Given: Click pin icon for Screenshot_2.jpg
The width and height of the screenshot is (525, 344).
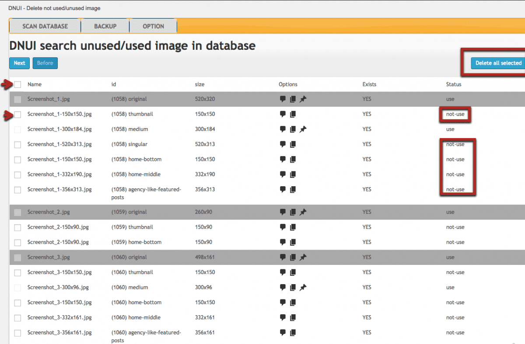Looking at the screenshot, I should click(x=303, y=212).
